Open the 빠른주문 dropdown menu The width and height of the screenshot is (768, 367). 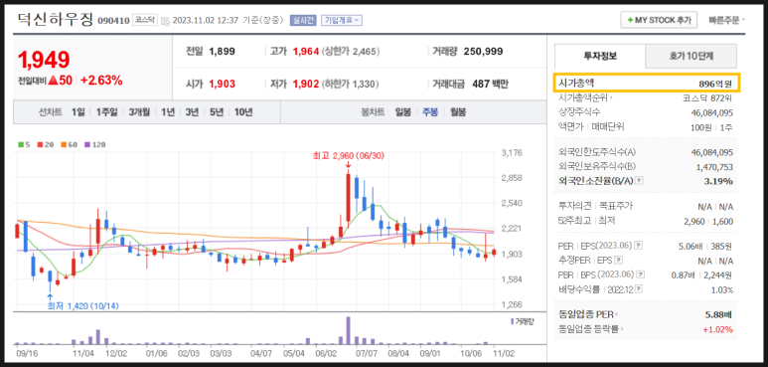click(x=727, y=20)
